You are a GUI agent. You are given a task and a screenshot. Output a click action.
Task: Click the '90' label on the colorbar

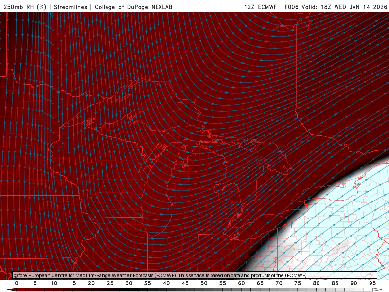click(354, 283)
